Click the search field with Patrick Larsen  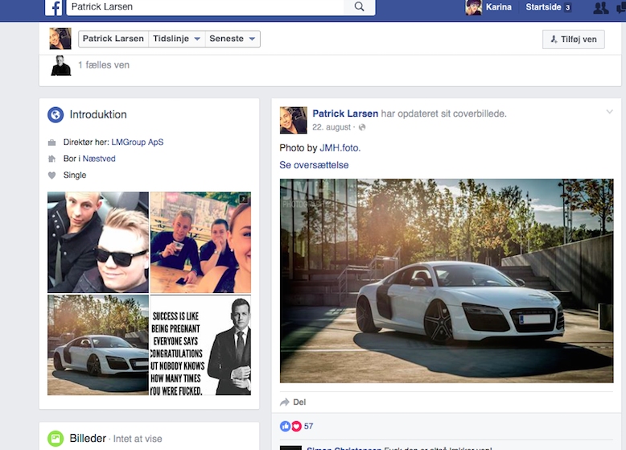(x=205, y=6)
